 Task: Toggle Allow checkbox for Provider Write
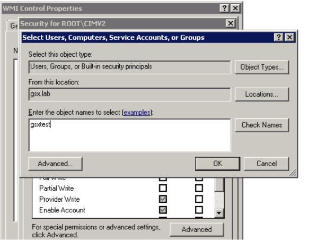pyautogui.click(x=163, y=199)
